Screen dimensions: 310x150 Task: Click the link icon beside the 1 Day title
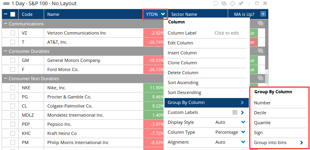pos(6,4)
